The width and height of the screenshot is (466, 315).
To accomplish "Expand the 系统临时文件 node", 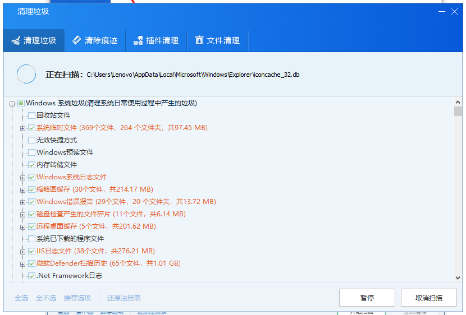I will tap(22, 128).
